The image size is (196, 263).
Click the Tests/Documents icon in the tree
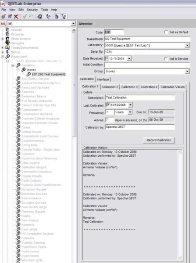[x=7, y=47]
